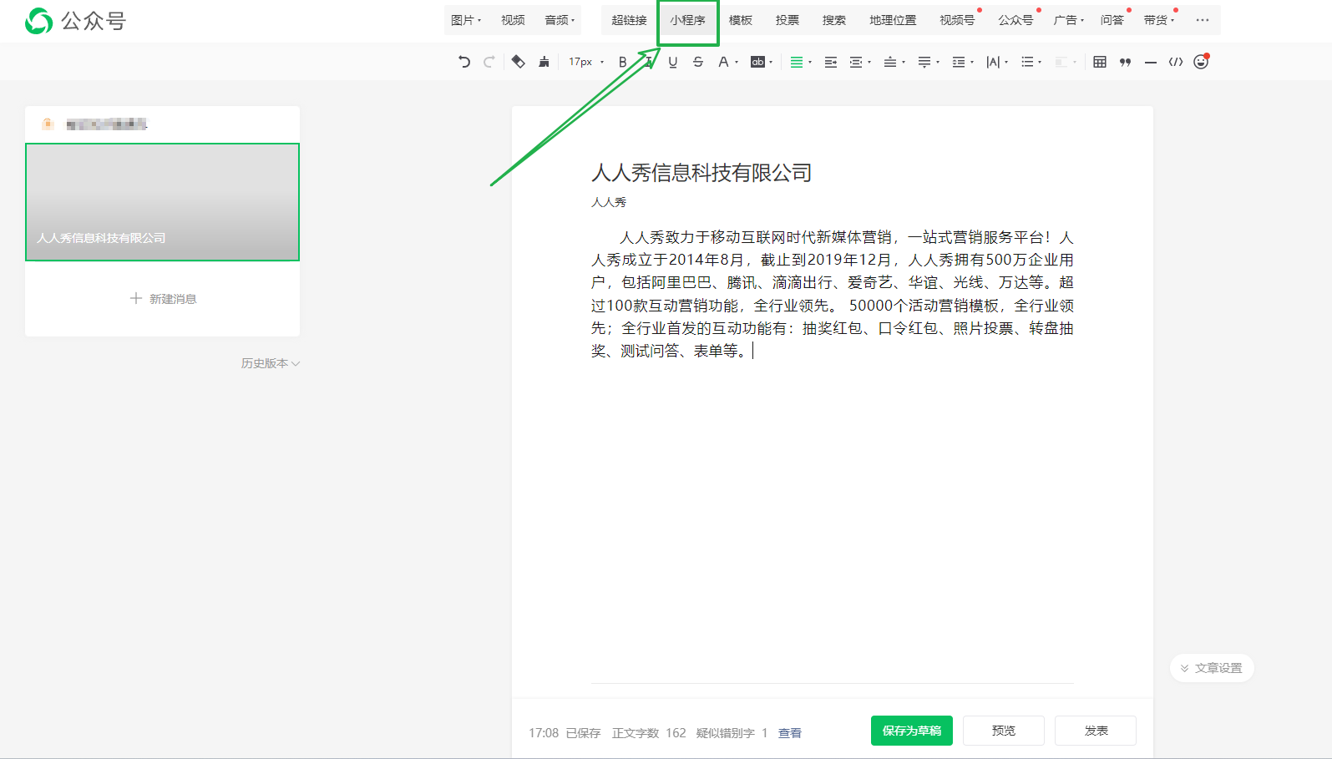Screen dimensions: 1332x759
Task: Toggle strikethrough formatting
Action: point(698,62)
